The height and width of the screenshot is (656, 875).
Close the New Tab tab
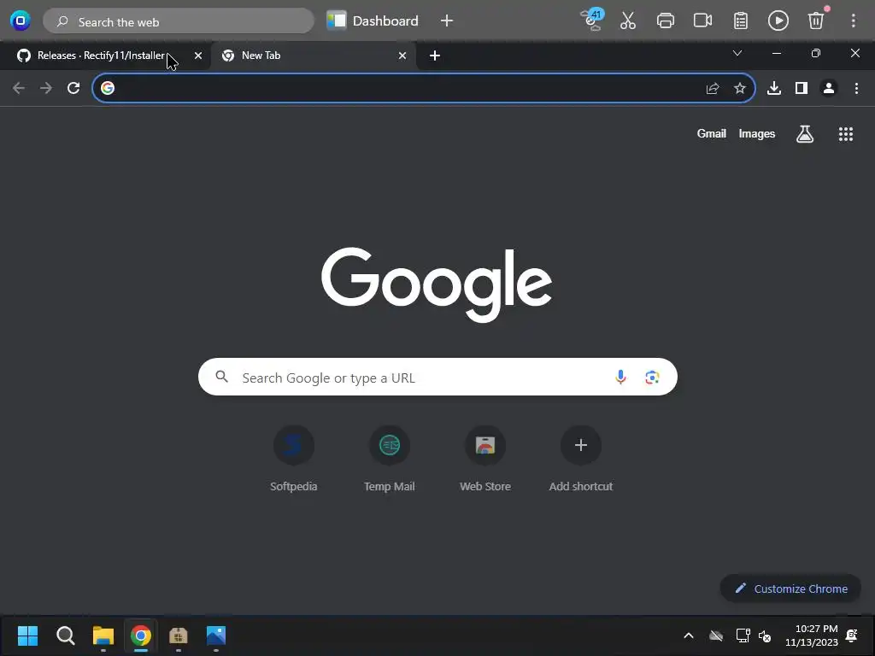tap(402, 56)
